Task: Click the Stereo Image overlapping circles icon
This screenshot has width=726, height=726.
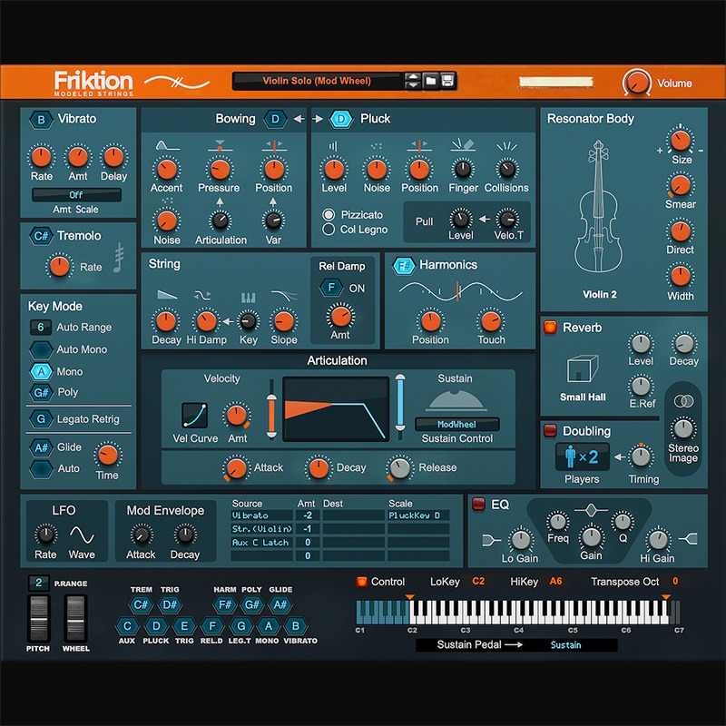Action: coord(683,401)
